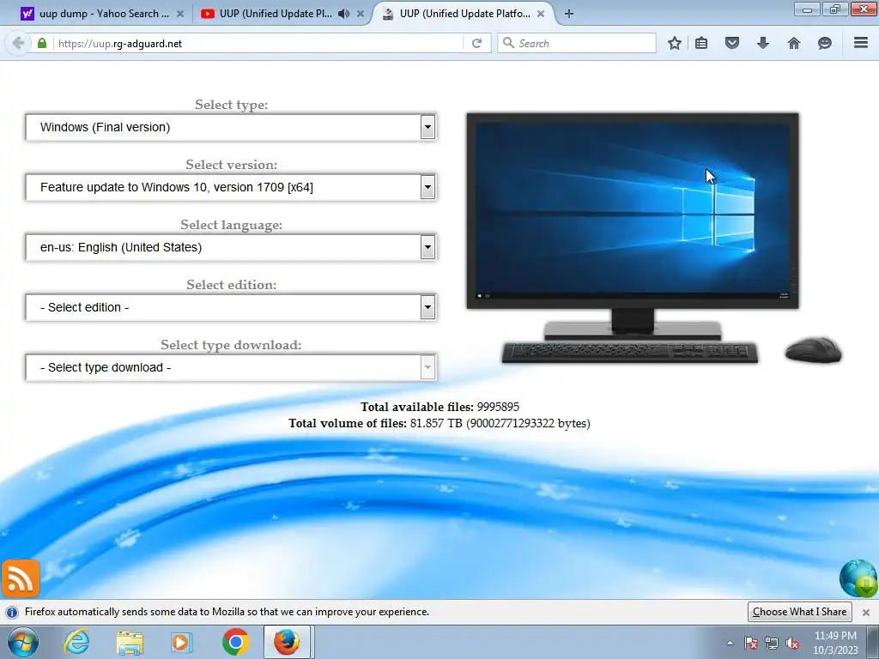Click Firefox taskbar button
The height and width of the screenshot is (659, 879).
pyautogui.click(x=287, y=642)
